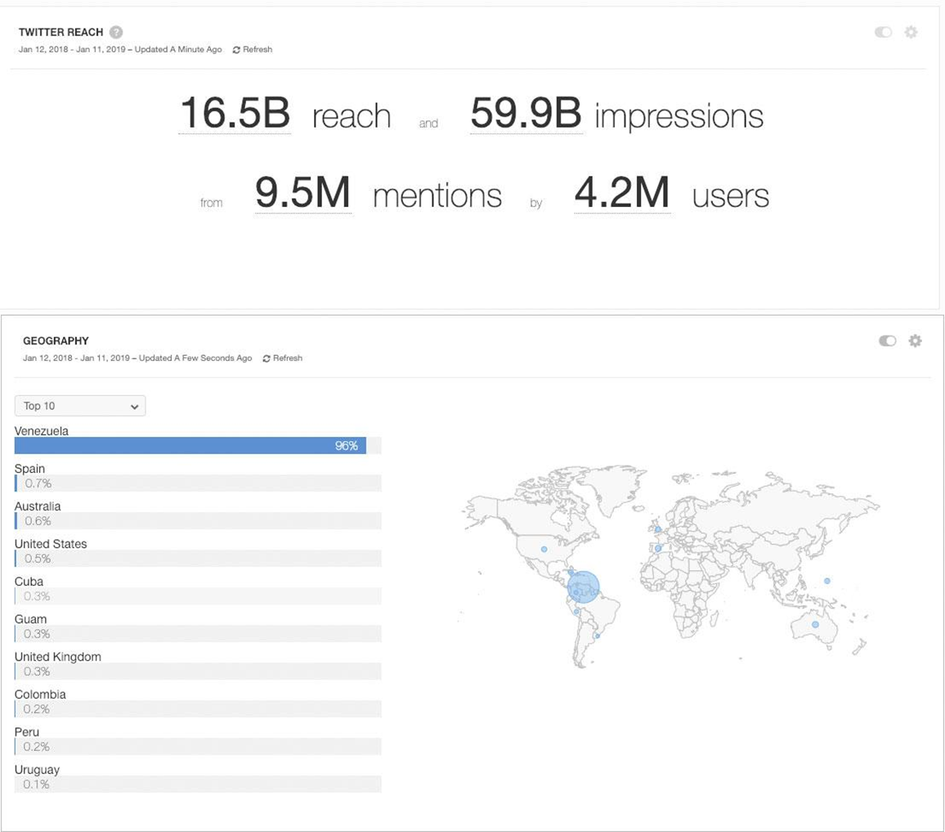
Task: Select the Colombia 0.2% bar
Action: point(198,709)
